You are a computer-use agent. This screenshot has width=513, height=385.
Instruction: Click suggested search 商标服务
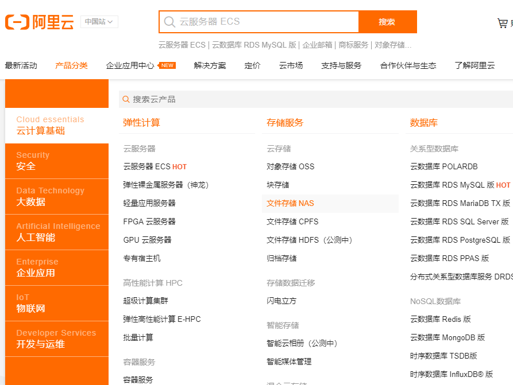coord(353,45)
